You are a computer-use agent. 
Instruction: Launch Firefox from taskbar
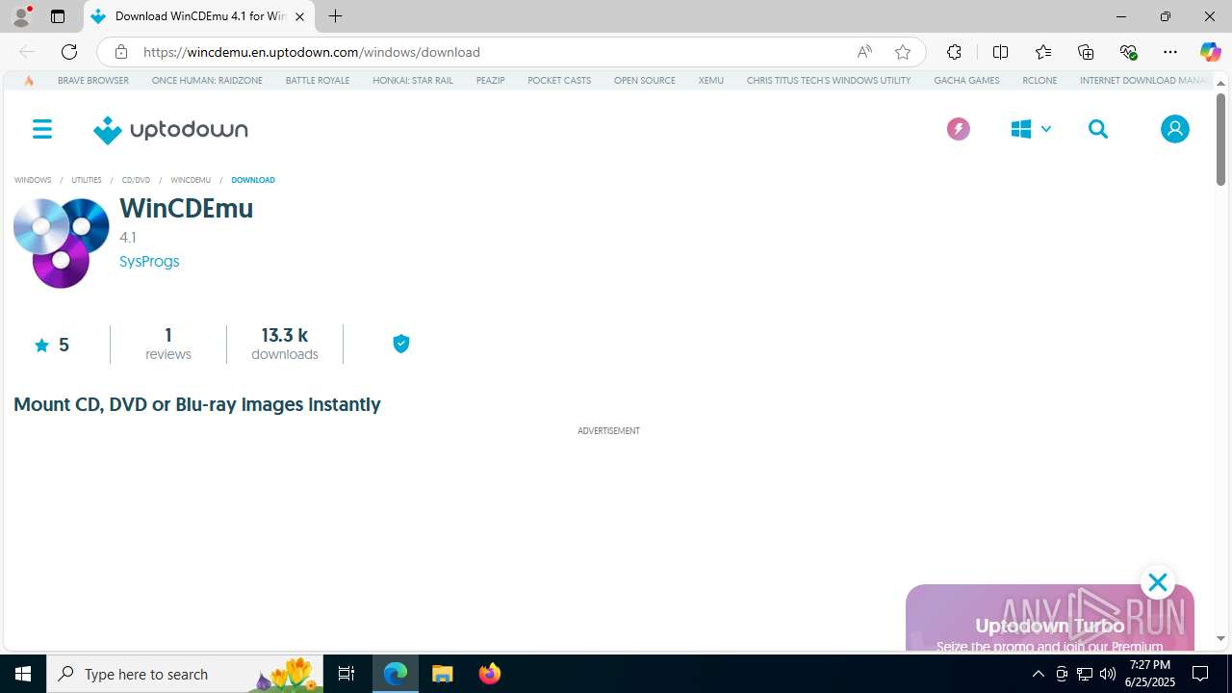[490, 674]
